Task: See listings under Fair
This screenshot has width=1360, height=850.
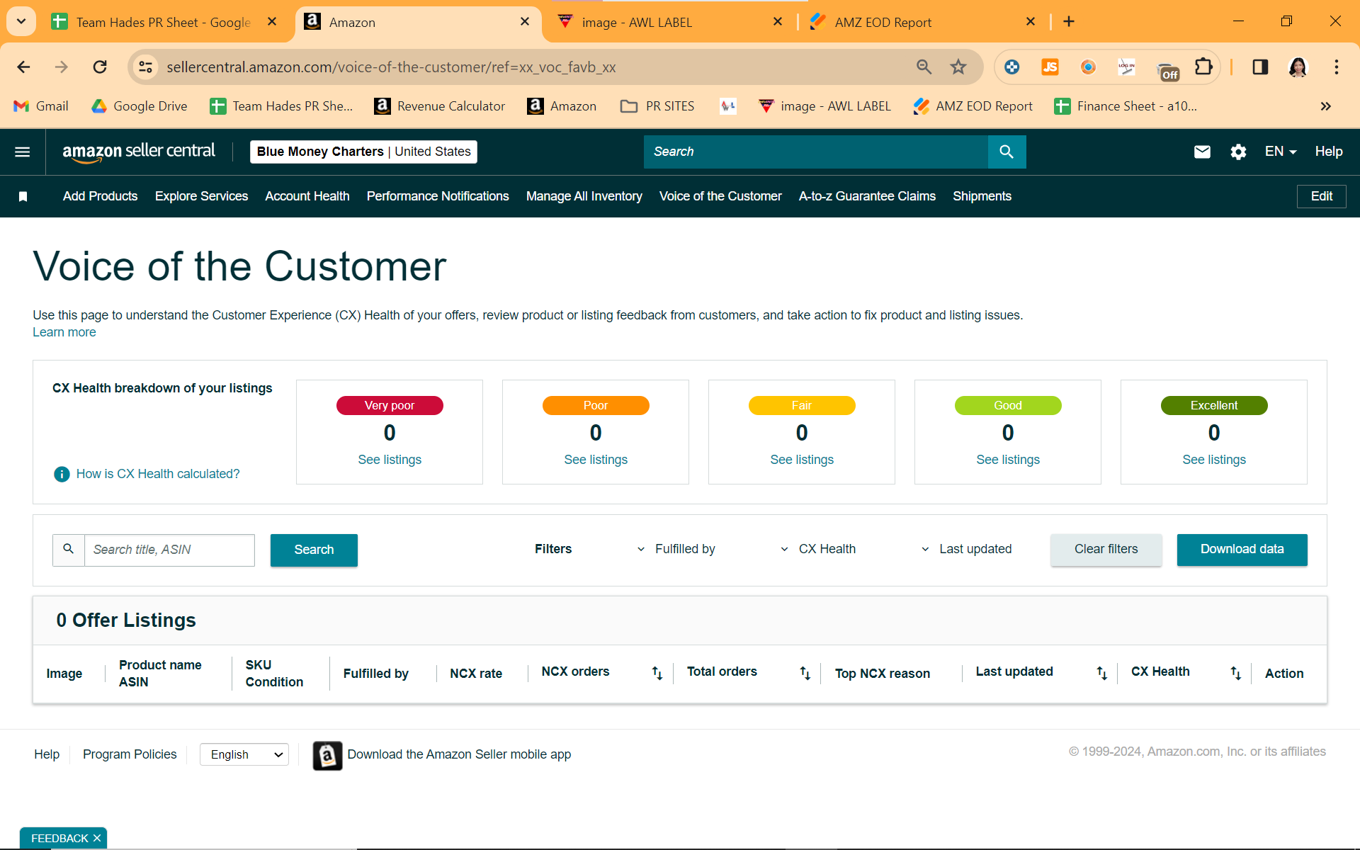Action: [x=802, y=460]
